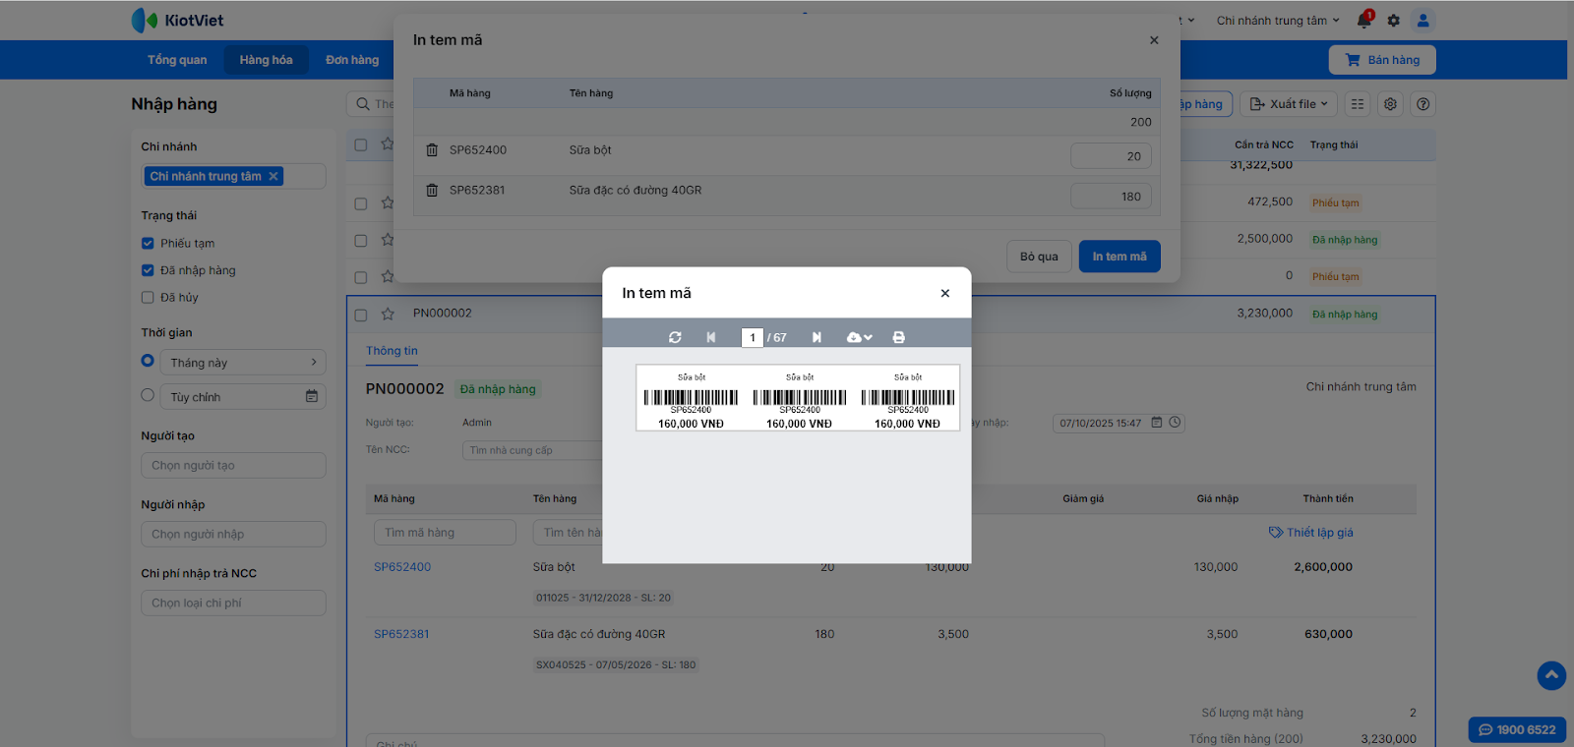Call hotline 1900 6522 chat button
This screenshot has height=747, width=1574.
pyautogui.click(x=1517, y=729)
